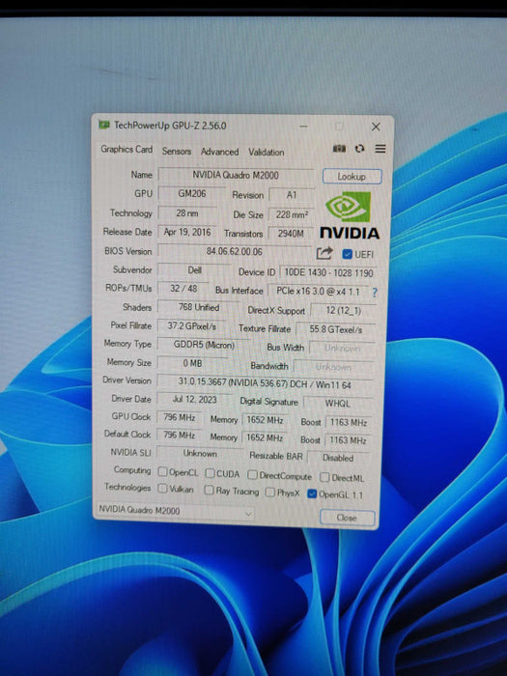Toggle the PhysX checkbox
The width and height of the screenshot is (507, 676).
[x=269, y=492]
